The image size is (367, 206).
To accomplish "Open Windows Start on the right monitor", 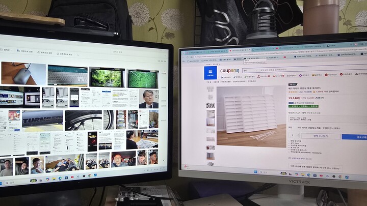I will pyautogui.click(x=255, y=172).
